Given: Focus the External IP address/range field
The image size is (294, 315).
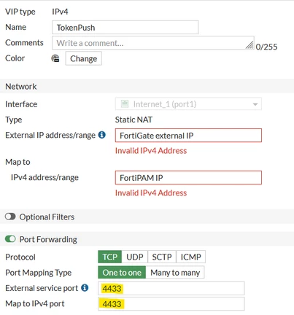Looking at the screenshot, I should pos(188,136).
